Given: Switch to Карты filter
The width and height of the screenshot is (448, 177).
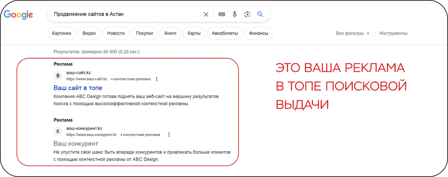Looking at the screenshot, I should click(194, 33).
